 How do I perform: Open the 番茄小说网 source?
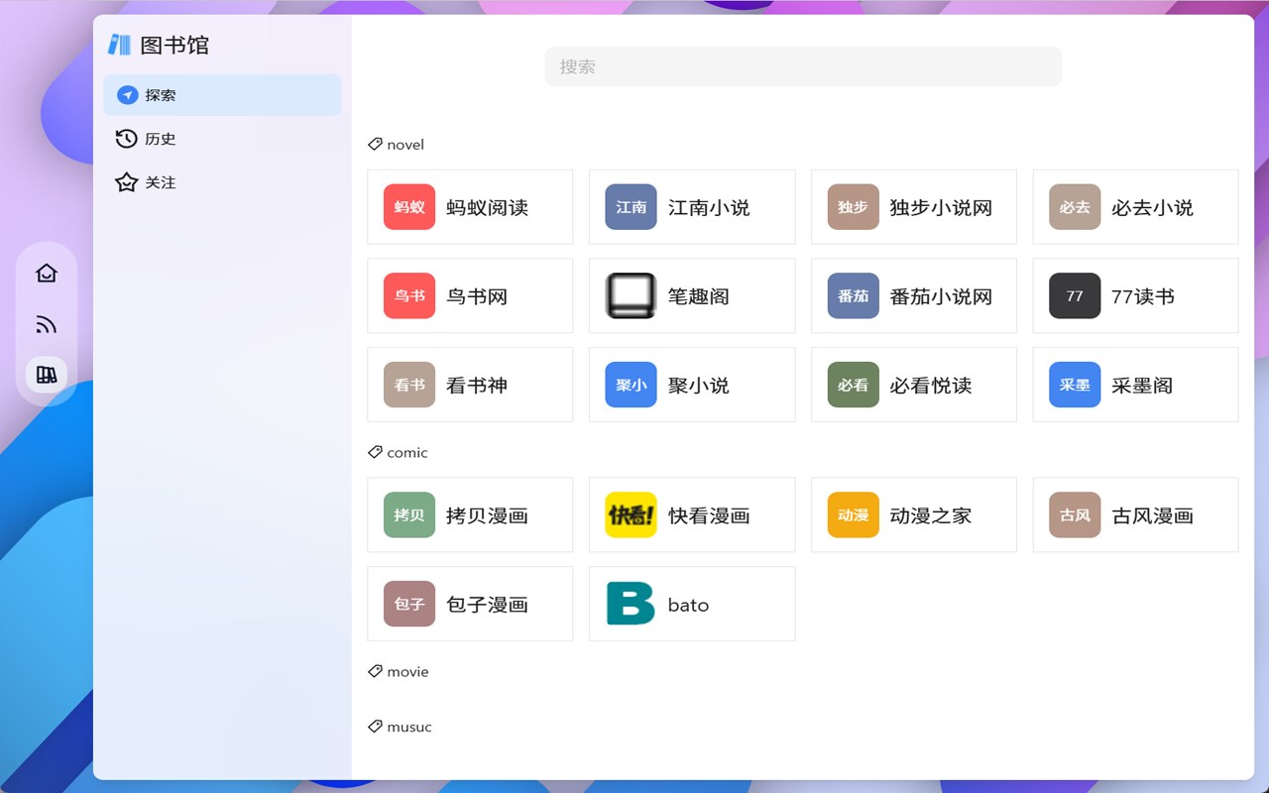coord(914,295)
